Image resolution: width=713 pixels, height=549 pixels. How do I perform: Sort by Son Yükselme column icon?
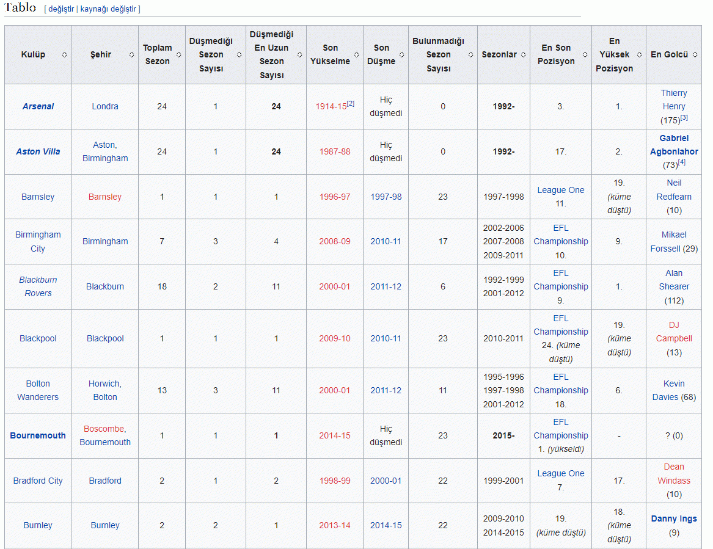(x=357, y=55)
